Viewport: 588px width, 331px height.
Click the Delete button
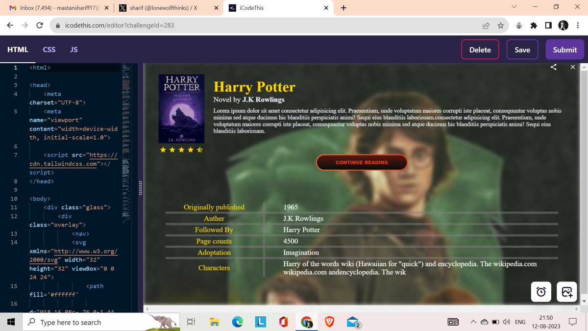click(480, 50)
